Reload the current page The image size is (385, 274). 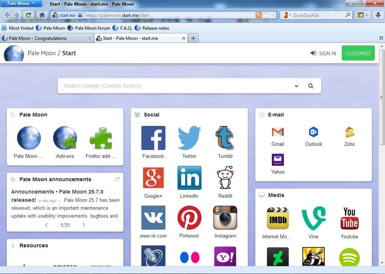point(29,15)
